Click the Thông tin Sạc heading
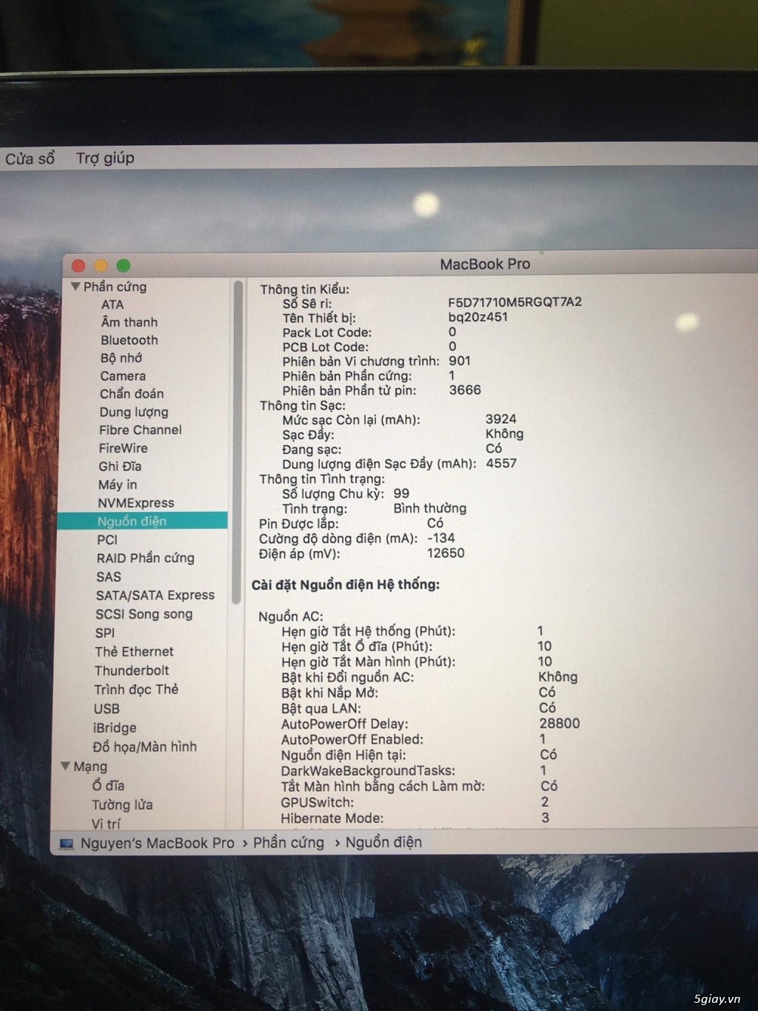This screenshot has width=758, height=1011. click(x=302, y=405)
